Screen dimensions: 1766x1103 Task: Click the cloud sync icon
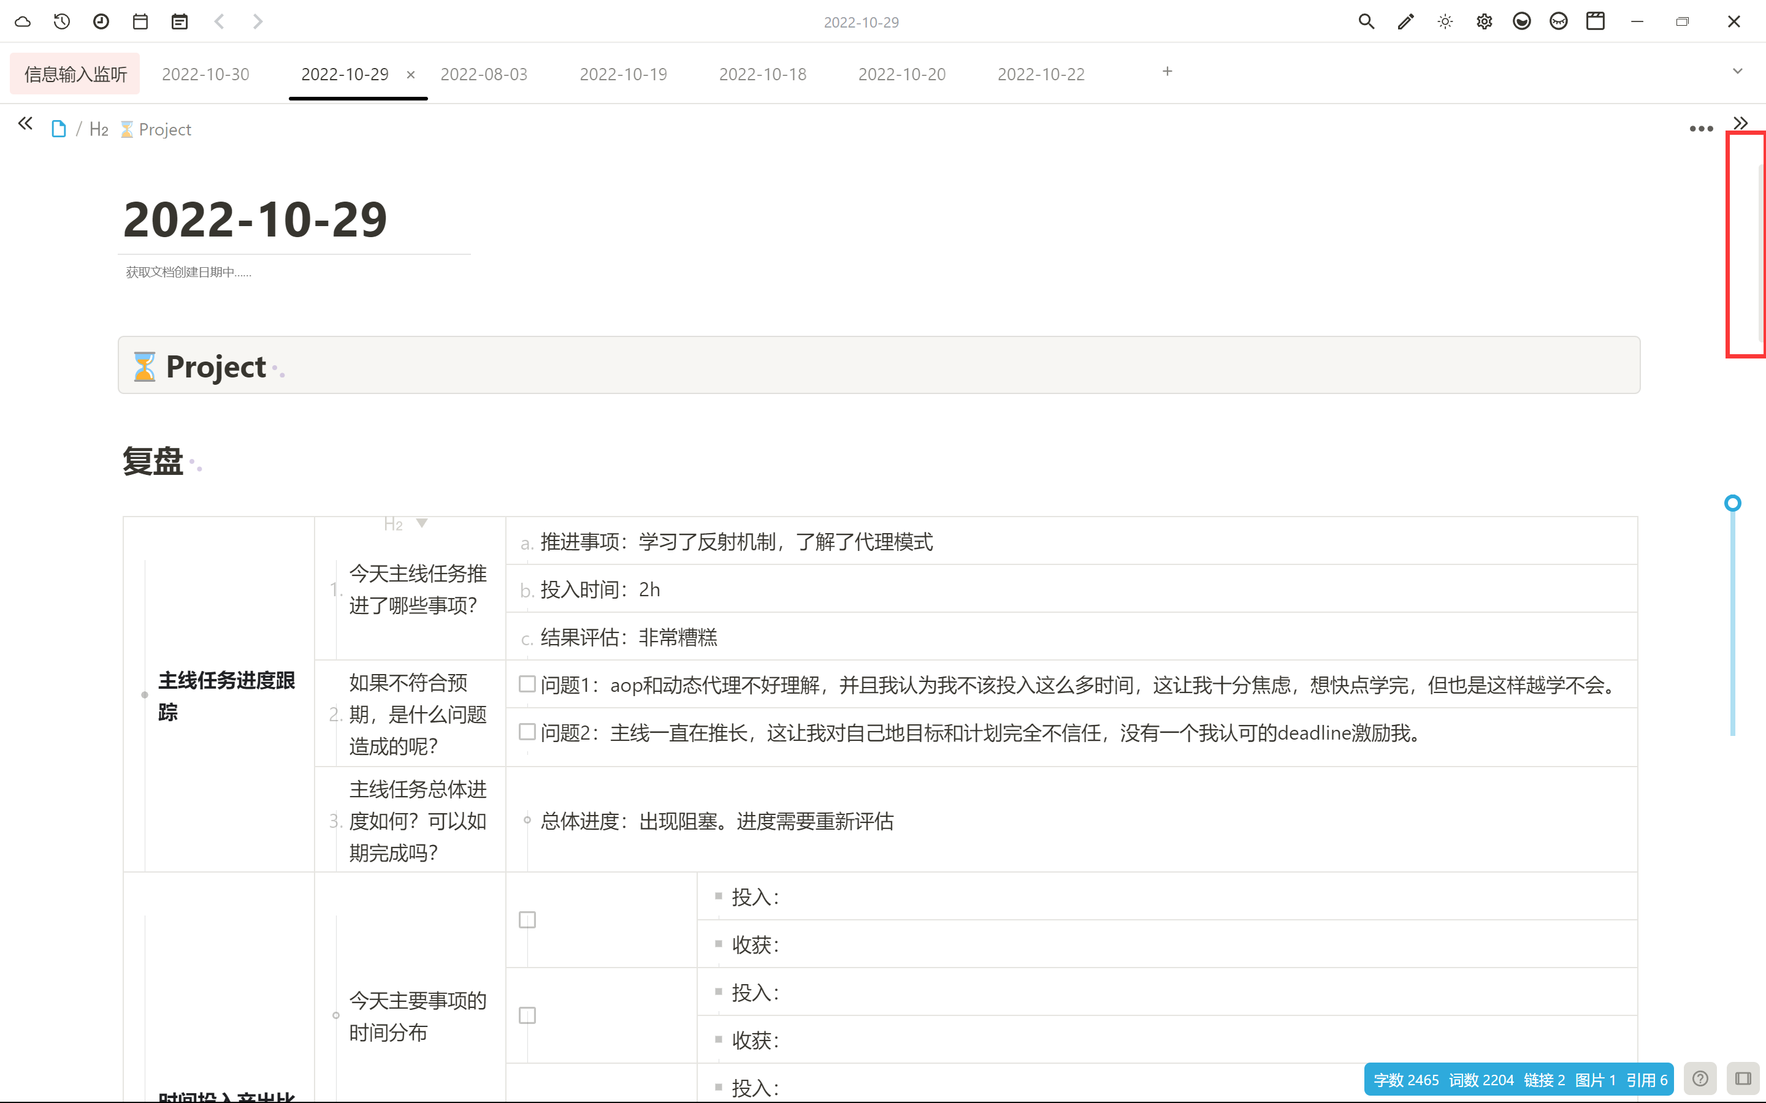(x=23, y=22)
